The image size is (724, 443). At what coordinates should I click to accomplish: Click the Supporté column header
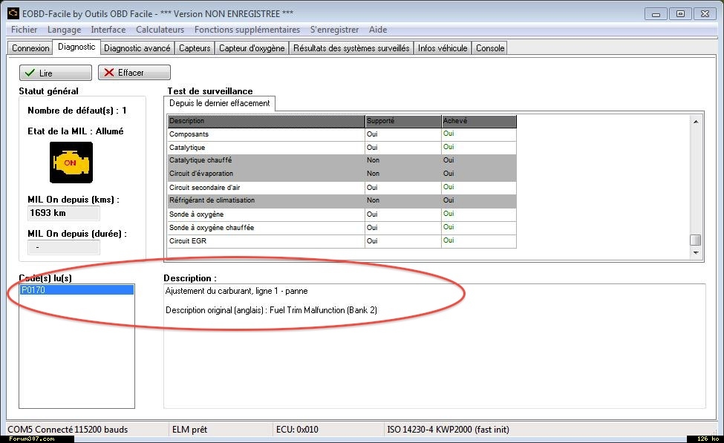[x=403, y=121]
